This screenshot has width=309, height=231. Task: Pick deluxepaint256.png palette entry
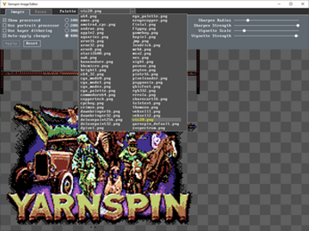click(101, 120)
